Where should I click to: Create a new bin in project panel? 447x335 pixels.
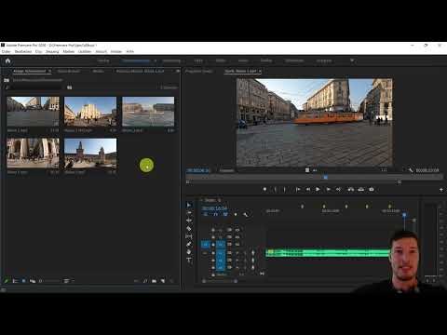click(x=155, y=281)
